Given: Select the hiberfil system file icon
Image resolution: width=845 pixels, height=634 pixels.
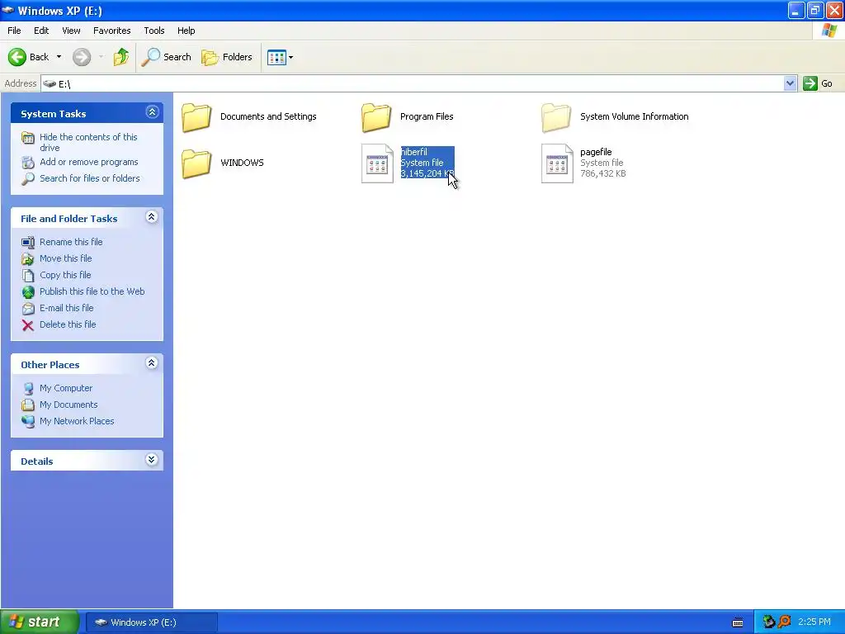Looking at the screenshot, I should tap(377, 163).
